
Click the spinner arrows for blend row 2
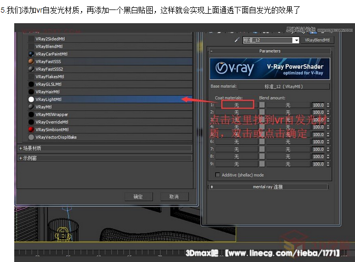coord(328,112)
